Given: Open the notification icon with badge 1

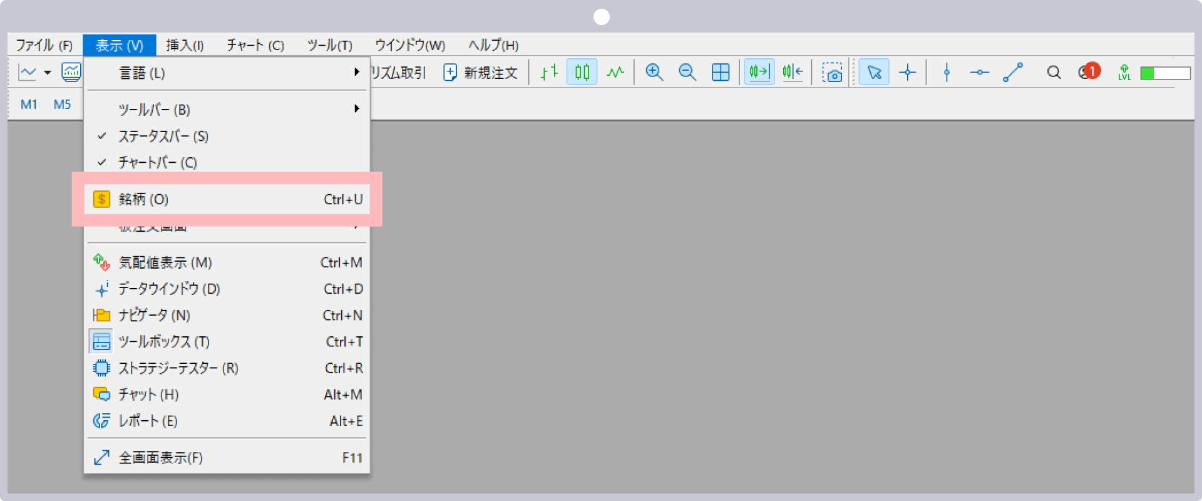Looking at the screenshot, I should [x=1089, y=72].
